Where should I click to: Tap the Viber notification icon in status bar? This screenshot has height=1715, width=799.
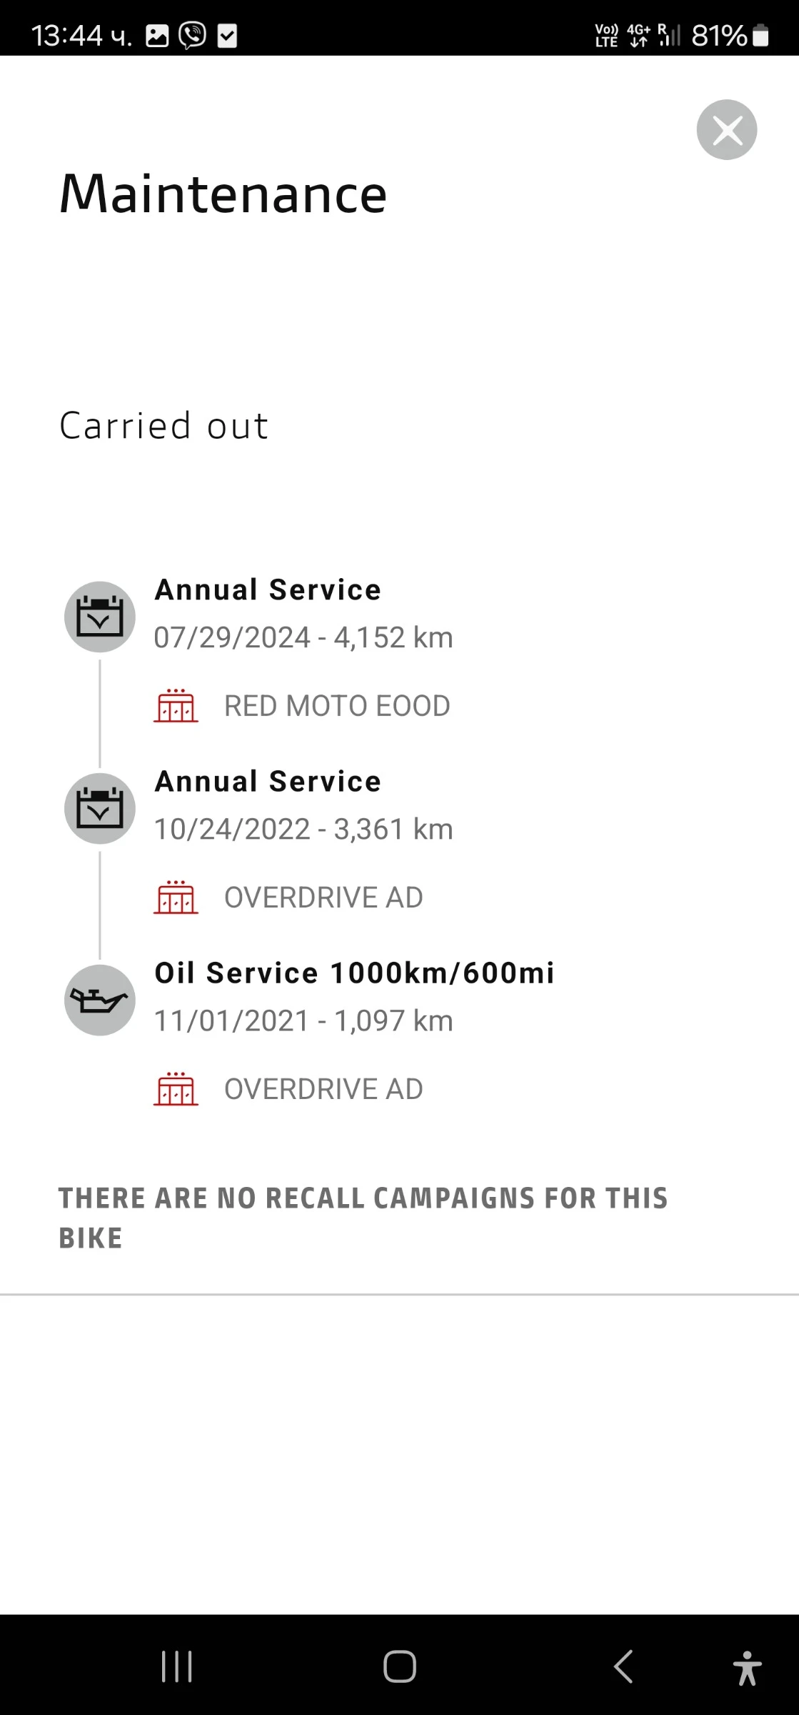click(x=192, y=35)
